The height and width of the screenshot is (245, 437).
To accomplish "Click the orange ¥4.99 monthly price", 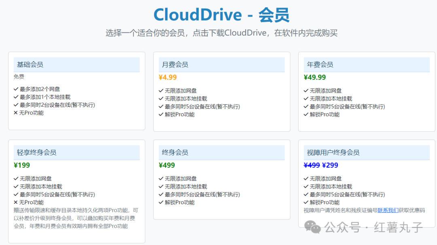I will 168,77.
